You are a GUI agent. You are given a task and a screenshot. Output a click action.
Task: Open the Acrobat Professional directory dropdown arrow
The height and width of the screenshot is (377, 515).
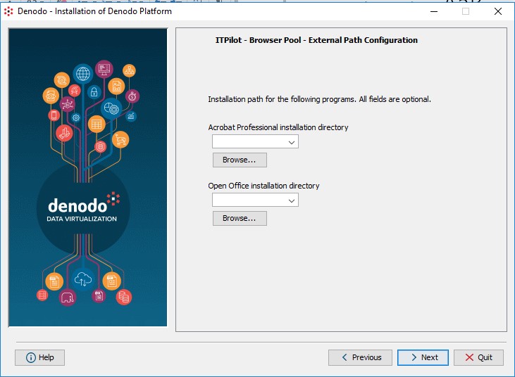pyautogui.click(x=292, y=142)
